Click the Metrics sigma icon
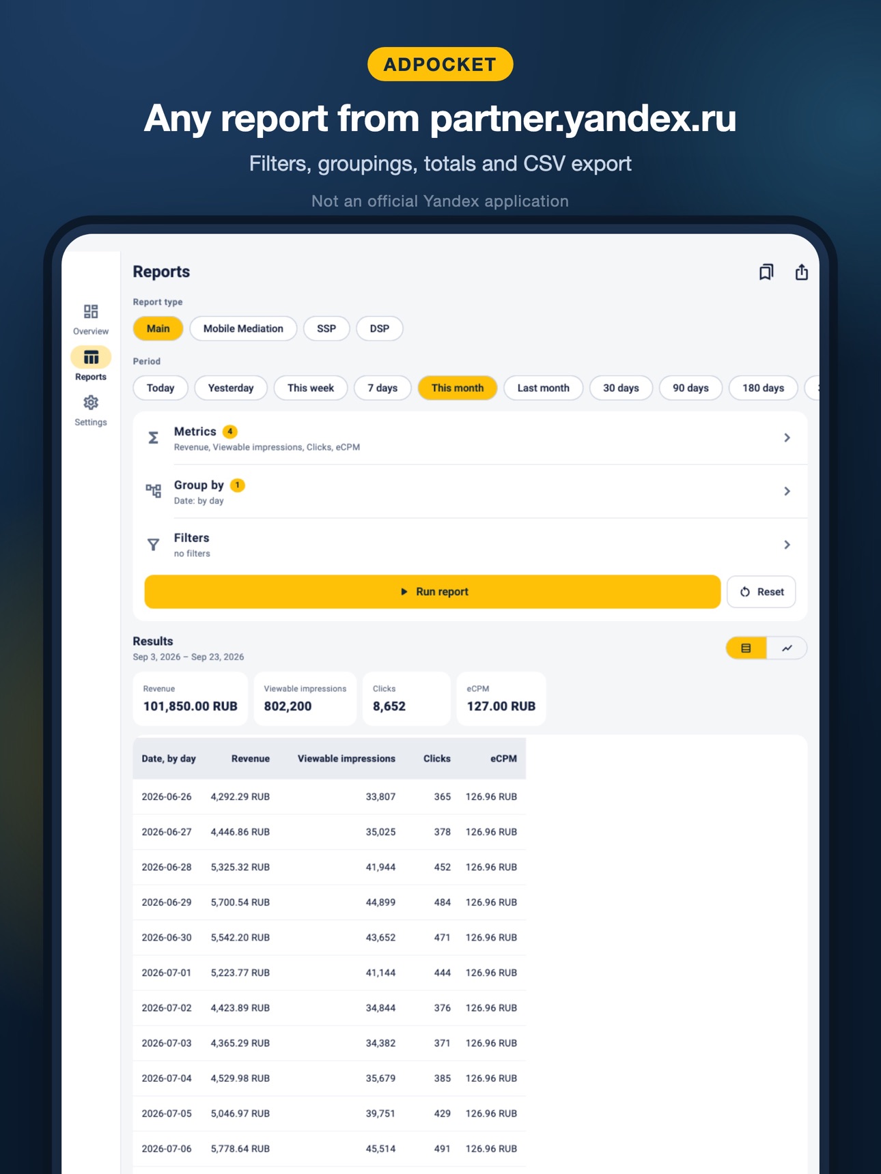 point(154,438)
